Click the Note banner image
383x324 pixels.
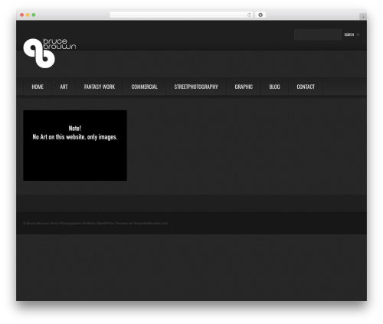point(75,146)
